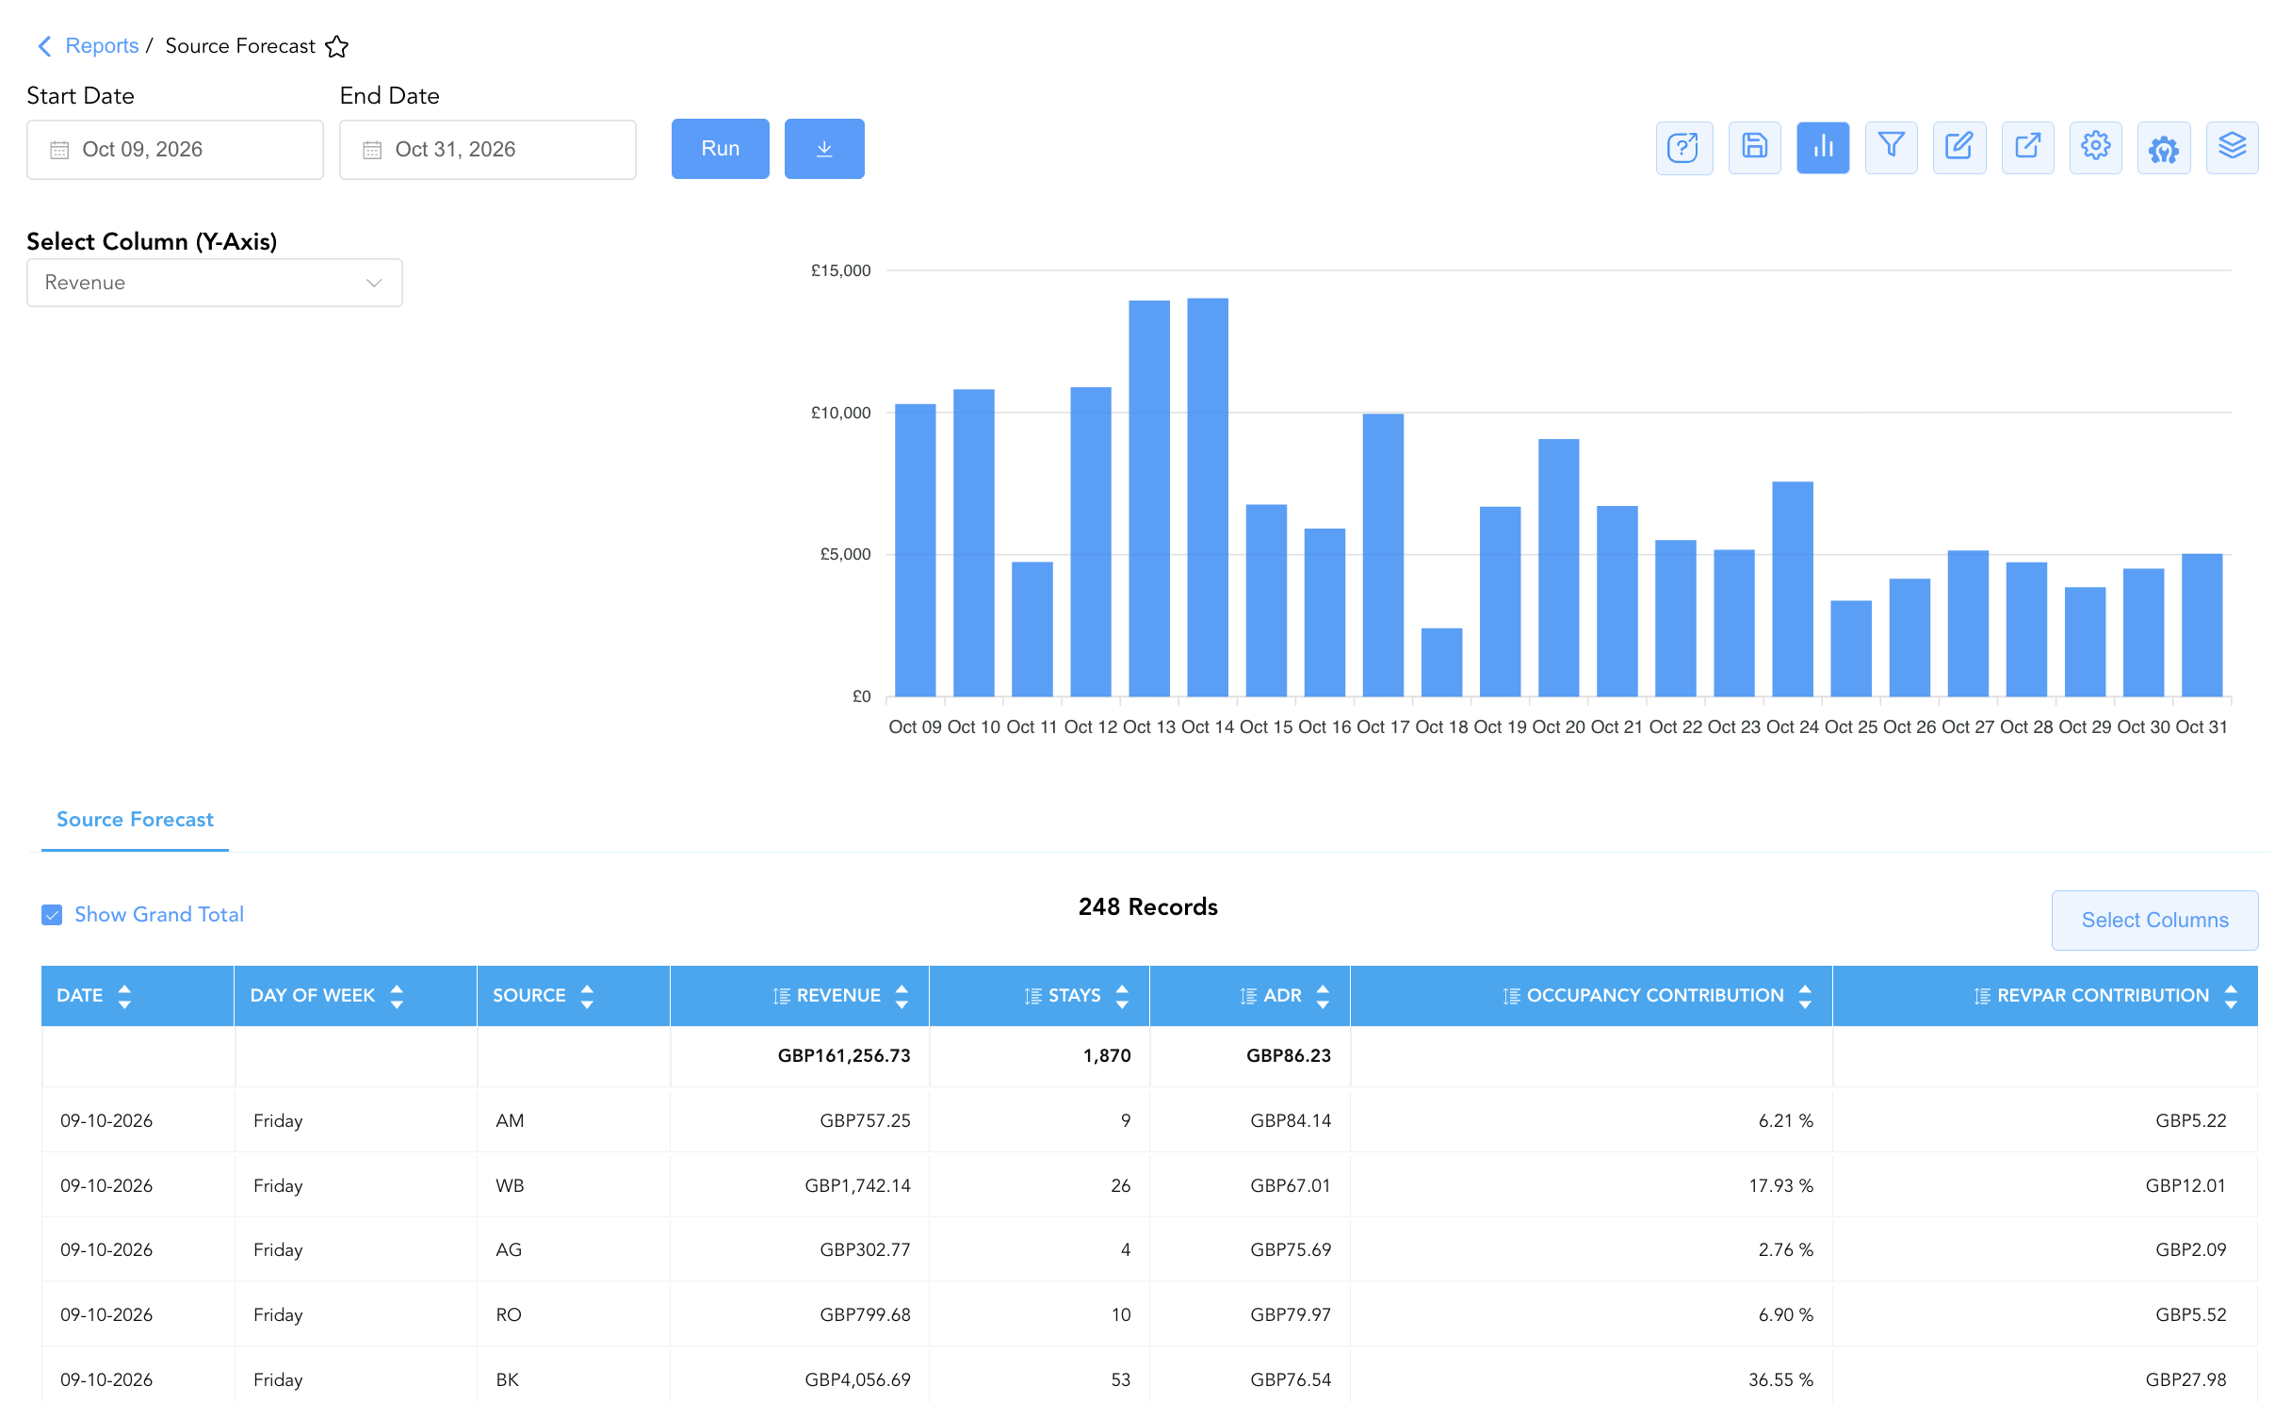Sort by the Source column arrows
Screen dimensions: 2291x1402
pyautogui.click(x=587, y=996)
